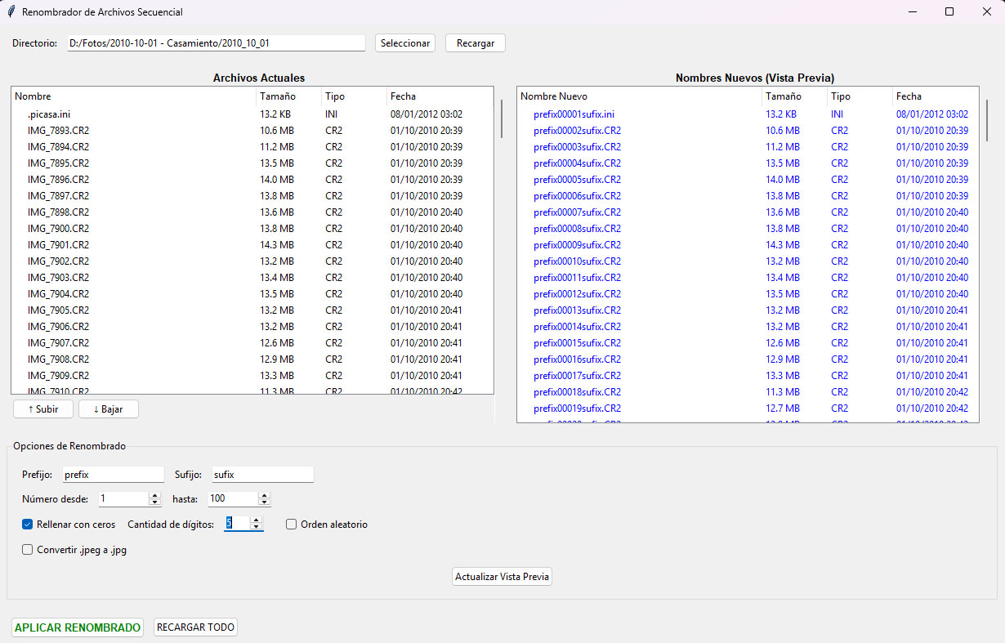Increase the 'hasta' value with up arrow
Viewport: 1005px width, 643px height.
tap(264, 495)
